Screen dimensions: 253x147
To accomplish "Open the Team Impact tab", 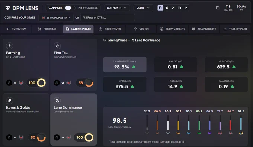I will (x=235, y=29).
